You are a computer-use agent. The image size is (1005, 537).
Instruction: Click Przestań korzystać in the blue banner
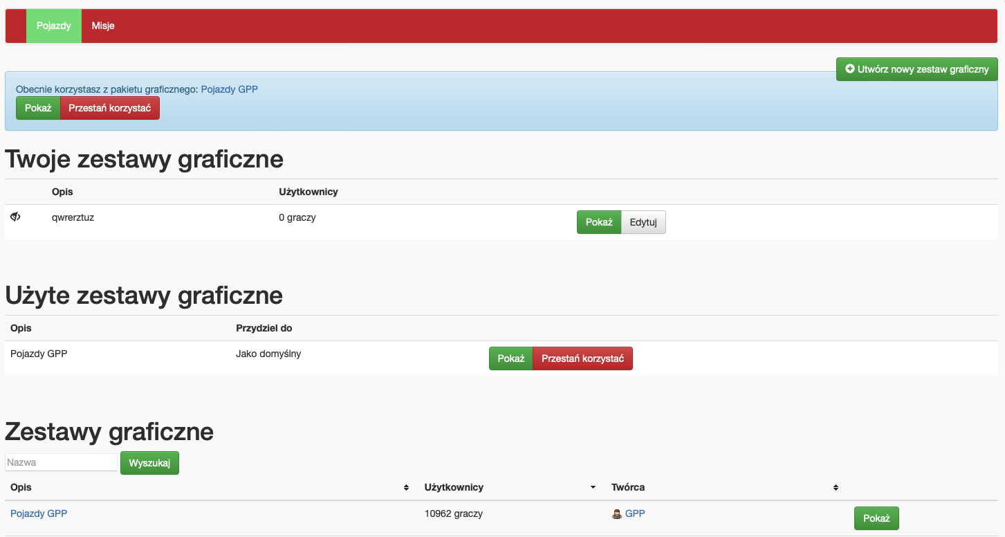110,108
